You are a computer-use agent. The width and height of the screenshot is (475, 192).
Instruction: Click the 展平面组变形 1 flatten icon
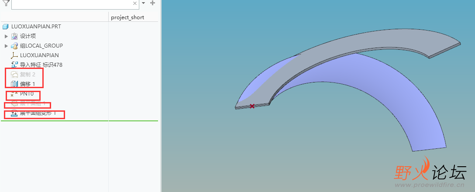(x=14, y=113)
